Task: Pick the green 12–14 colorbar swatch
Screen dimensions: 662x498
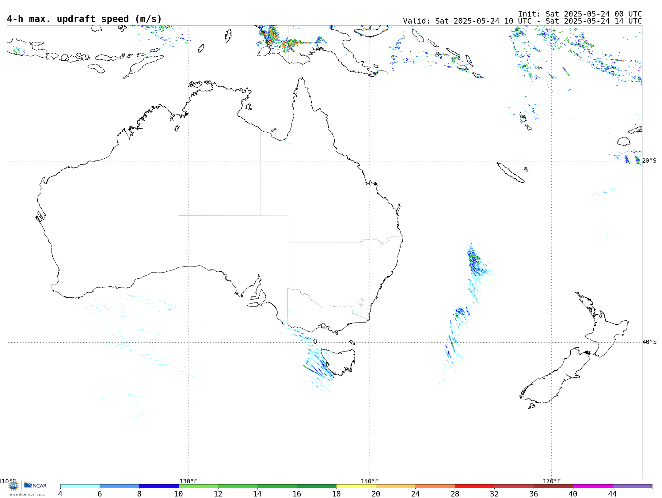Action: click(x=238, y=486)
